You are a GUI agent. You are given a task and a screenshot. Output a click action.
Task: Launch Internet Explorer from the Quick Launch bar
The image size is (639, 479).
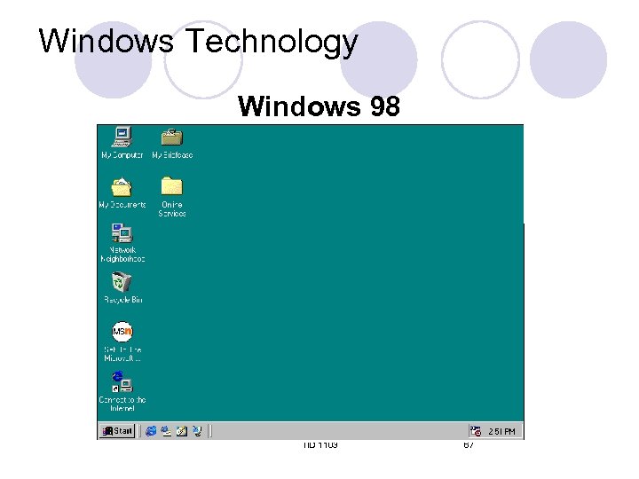point(151,431)
